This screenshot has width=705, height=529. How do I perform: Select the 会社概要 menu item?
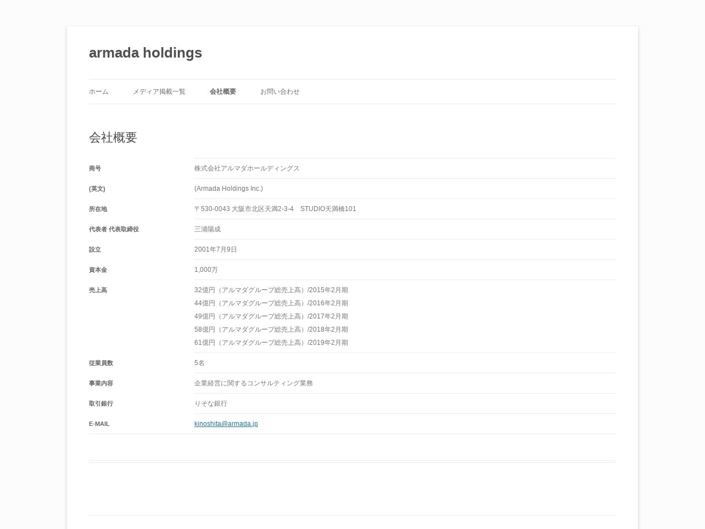223,92
